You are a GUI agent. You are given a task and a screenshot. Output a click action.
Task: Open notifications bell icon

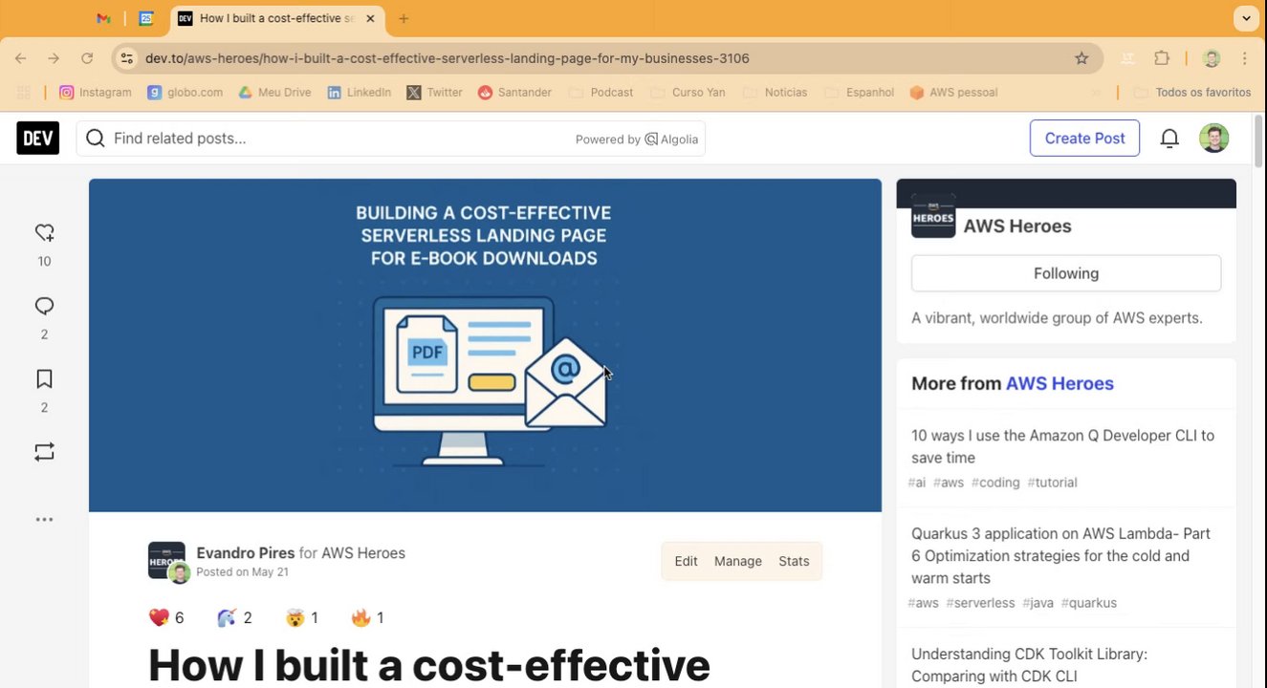pyautogui.click(x=1169, y=139)
